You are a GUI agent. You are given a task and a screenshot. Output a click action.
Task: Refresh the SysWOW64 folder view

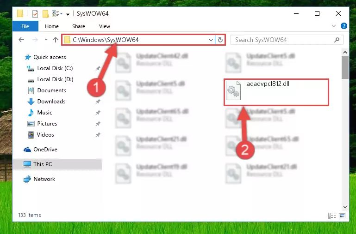click(220, 40)
